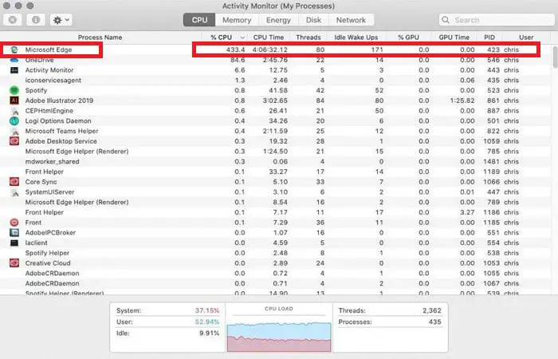Click OneDrive CPU value 84.6
558x359 pixels.
[238, 60]
